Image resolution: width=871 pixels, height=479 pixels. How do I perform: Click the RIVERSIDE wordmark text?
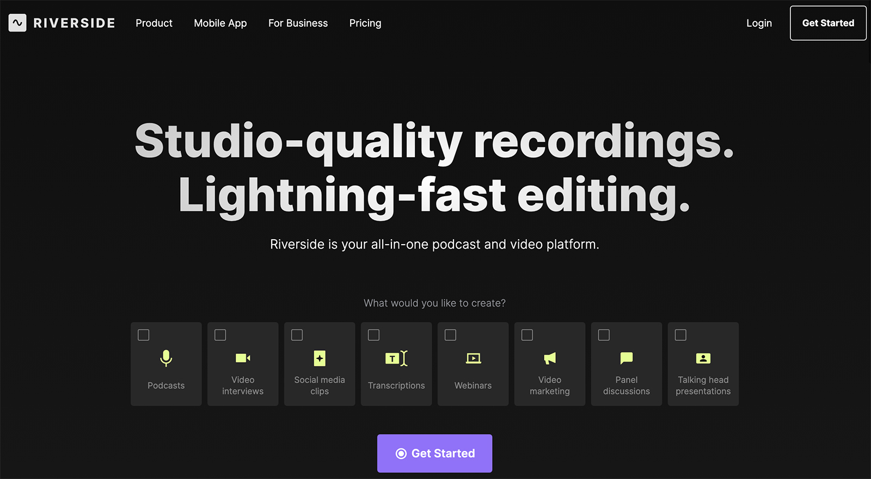74,23
